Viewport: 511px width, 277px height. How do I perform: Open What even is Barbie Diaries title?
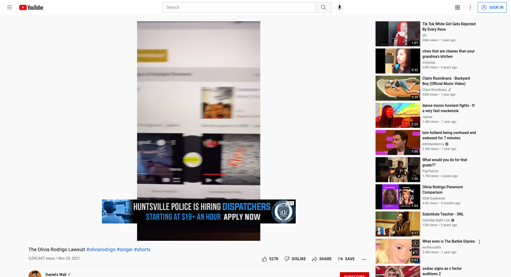(448, 241)
